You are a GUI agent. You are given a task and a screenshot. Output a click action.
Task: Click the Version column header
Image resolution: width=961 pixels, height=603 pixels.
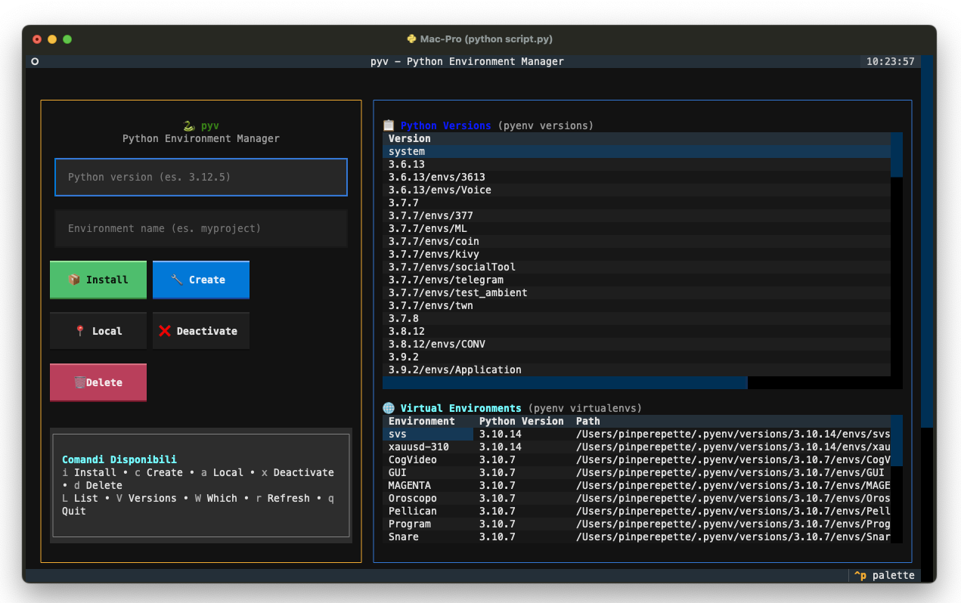[409, 138]
